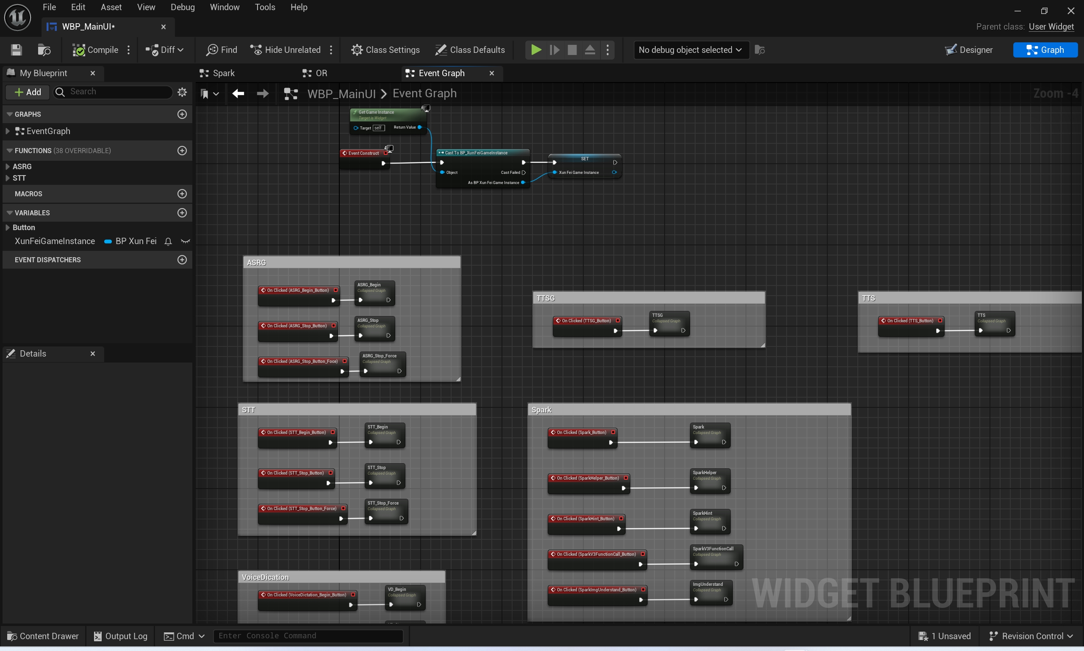Close the Event Graph tab
This screenshot has height=651, width=1084.
pyautogui.click(x=491, y=73)
